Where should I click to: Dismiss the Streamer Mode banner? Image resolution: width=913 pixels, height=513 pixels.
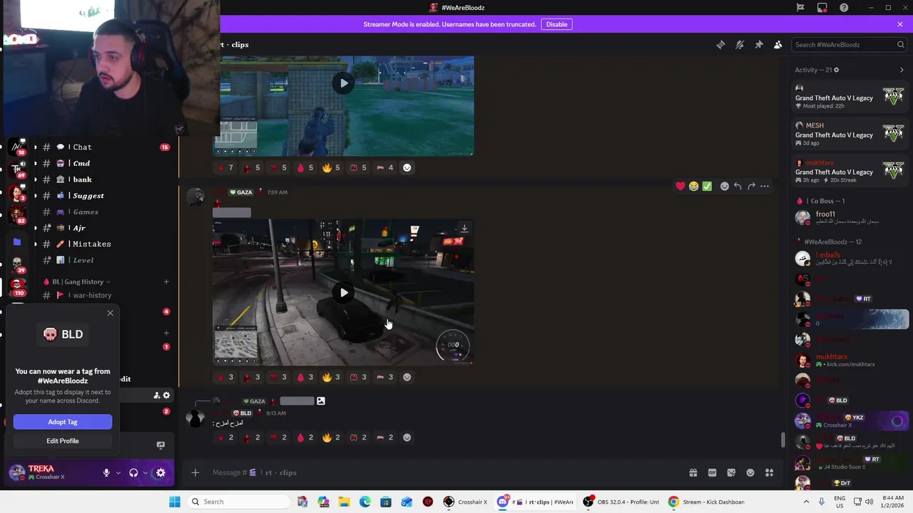[x=900, y=24]
